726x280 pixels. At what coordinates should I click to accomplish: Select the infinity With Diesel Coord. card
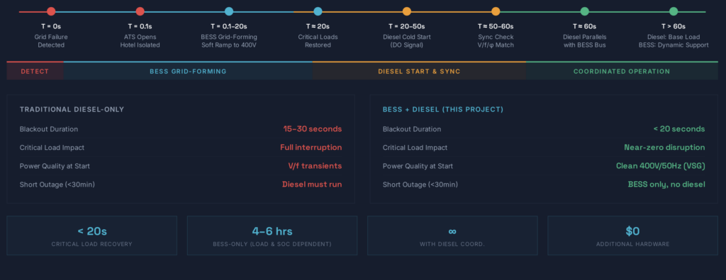pyautogui.click(x=452, y=235)
